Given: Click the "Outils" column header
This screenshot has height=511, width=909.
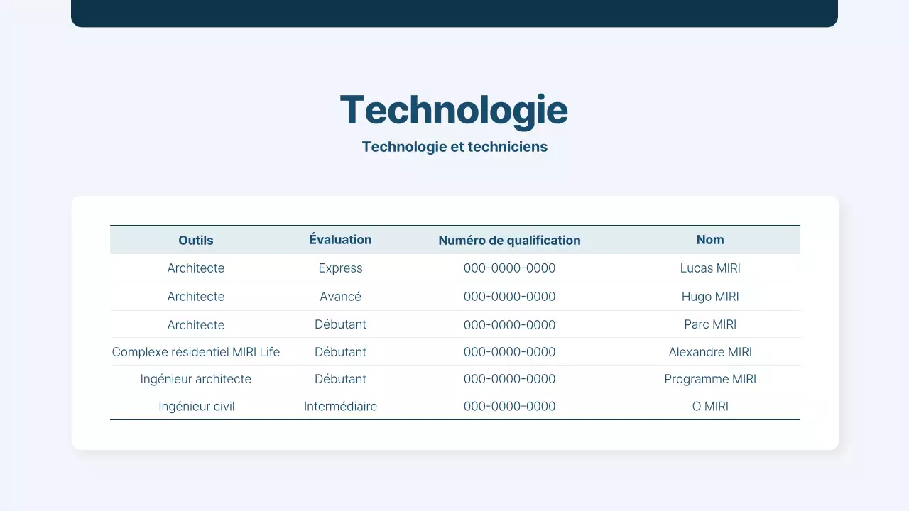Looking at the screenshot, I should coord(196,240).
